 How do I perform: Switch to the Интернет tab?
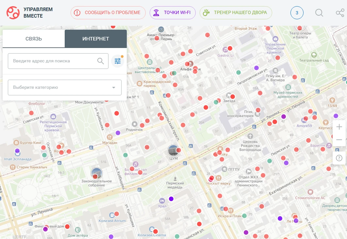[96, 39]
